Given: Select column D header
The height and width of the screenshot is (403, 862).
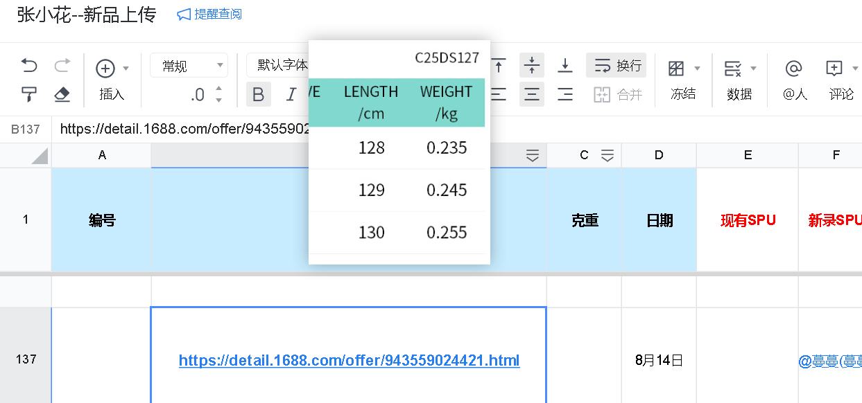Looking at the screenshot, I should pos(659,155).
